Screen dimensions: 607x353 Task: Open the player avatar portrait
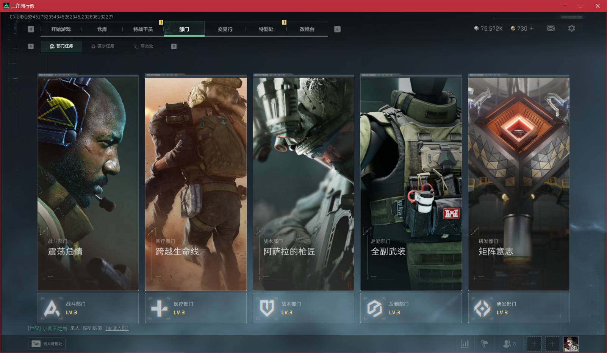pyautogui.click(x=571, y=344)
